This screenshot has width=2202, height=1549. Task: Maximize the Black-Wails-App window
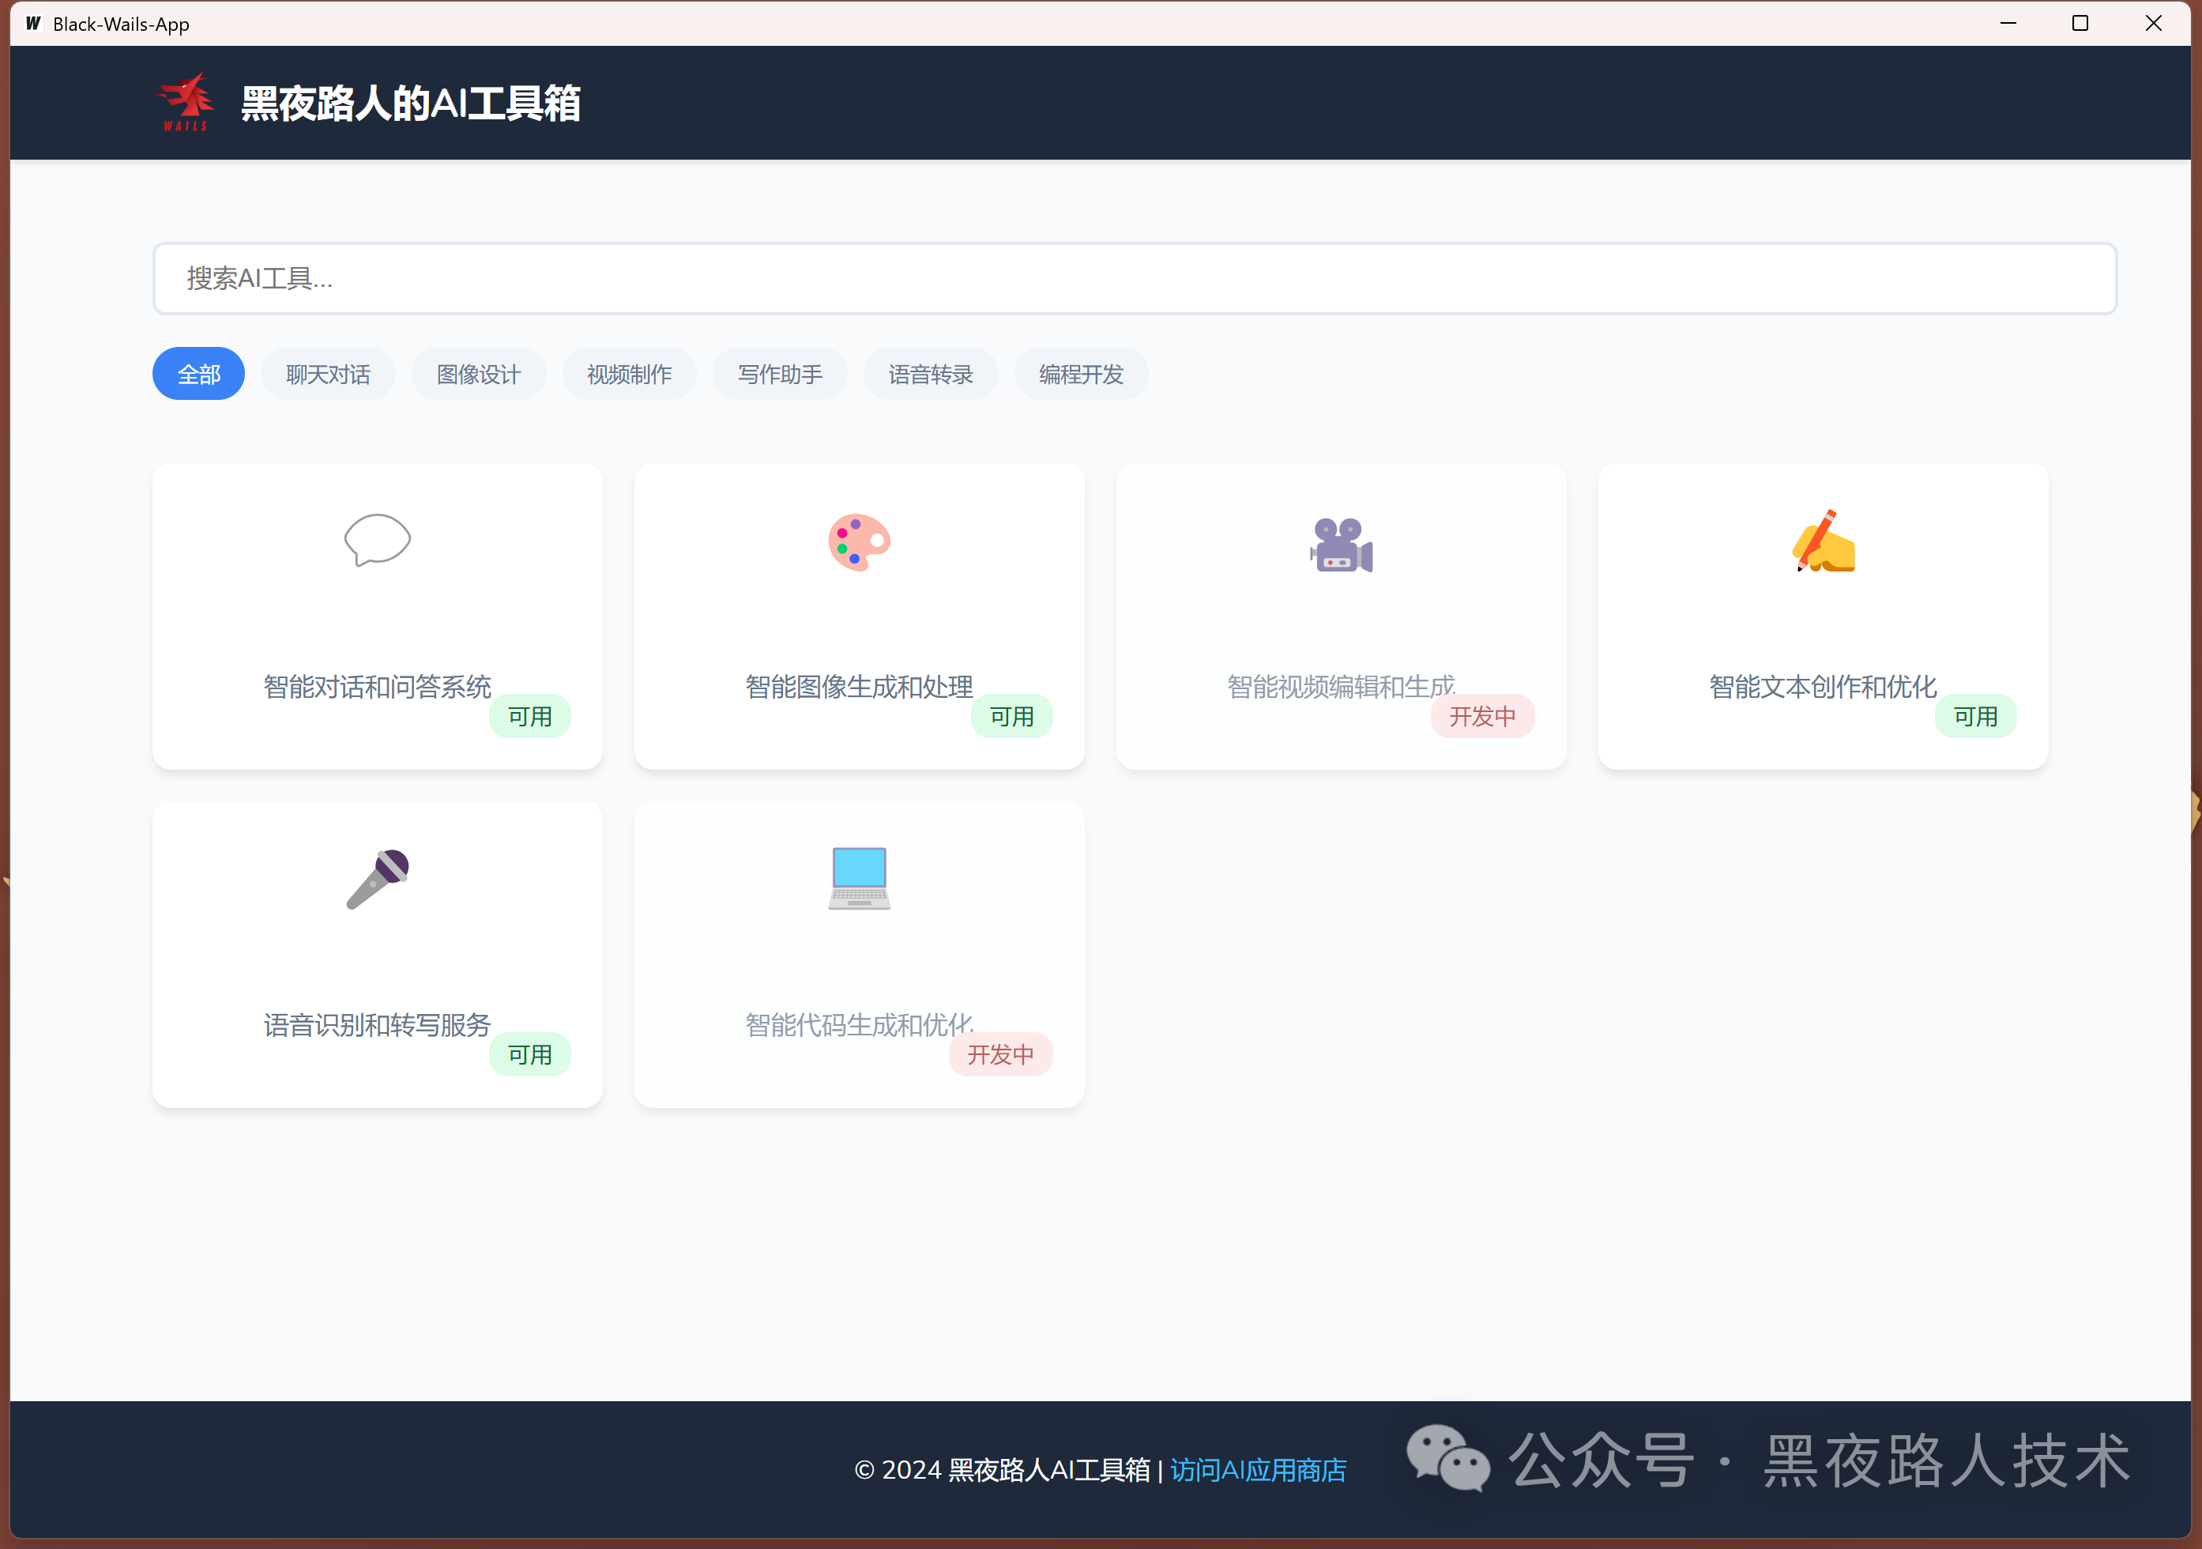click(x=2080, y=23)
